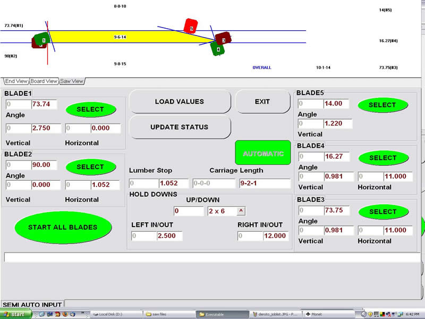Click UPDATE STATUS
425x319 pixels.
point(180,127)
